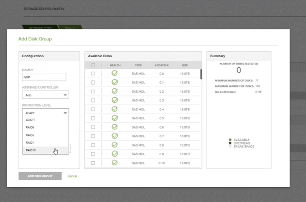Choose RAID1 from protection level list

pyautogui.click(x=46, y=142)
